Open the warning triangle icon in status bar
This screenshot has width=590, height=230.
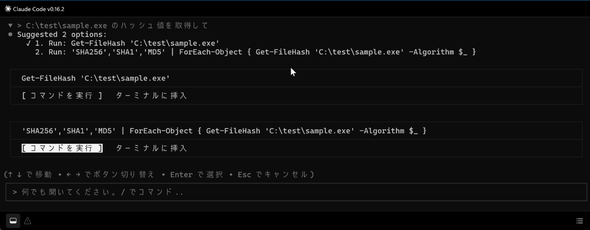pyautogui.click(x=28, y=221)
